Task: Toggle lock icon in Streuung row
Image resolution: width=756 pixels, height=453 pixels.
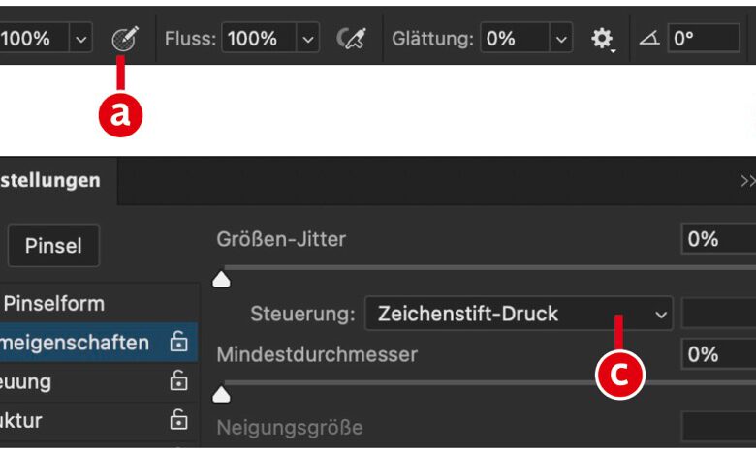Action: click(178, 381)
